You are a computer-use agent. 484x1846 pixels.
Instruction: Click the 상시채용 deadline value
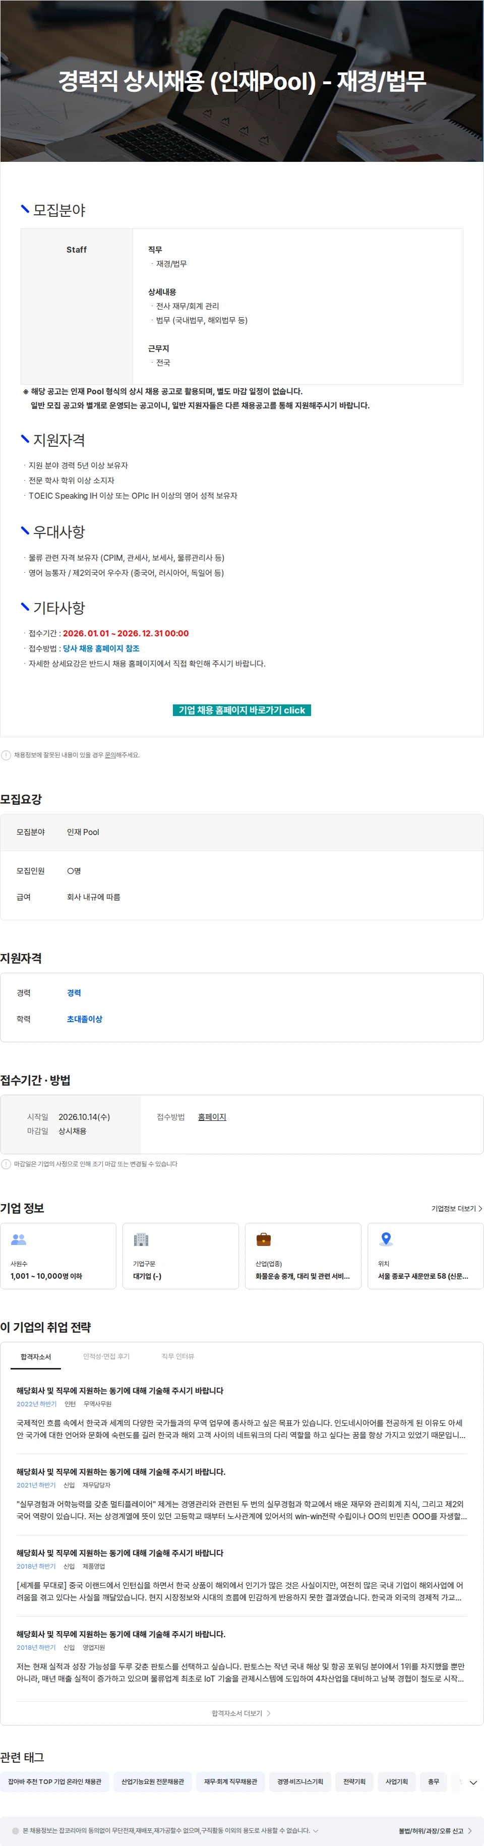tap(72, 1131)
